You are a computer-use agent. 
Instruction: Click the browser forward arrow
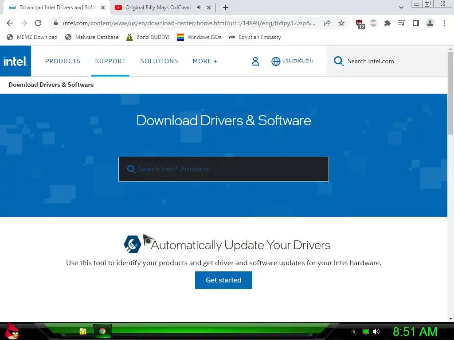click(x=24, y=23)
